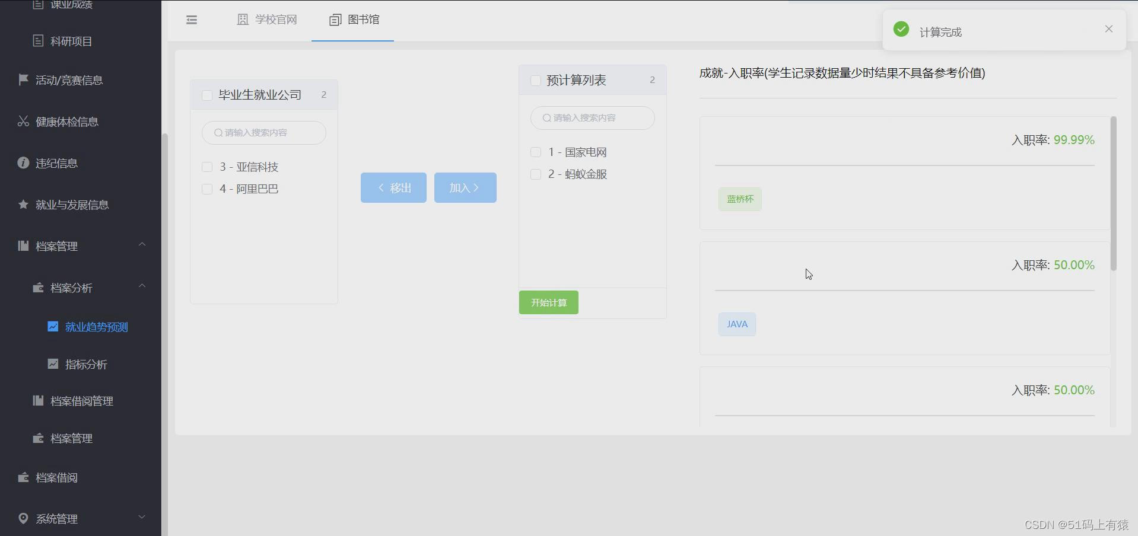This screenshot has height=536, width=1138.
Task: Click the hamburger sidebar collapse icon
Action: click(191, 20)
